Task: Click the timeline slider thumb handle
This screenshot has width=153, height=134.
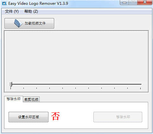Action: point(11,84)
